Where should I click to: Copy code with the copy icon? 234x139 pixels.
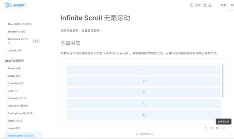point(217,128)
